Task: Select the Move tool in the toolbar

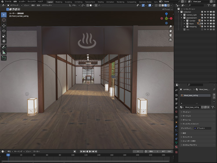Action: pyautogui.click(x=4, y=26)
